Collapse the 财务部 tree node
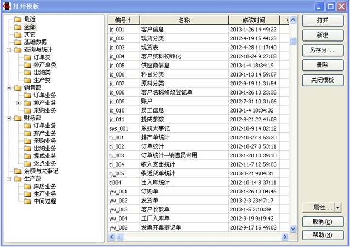This screenshot has width=350, height=247. click(x=9, y=117)
